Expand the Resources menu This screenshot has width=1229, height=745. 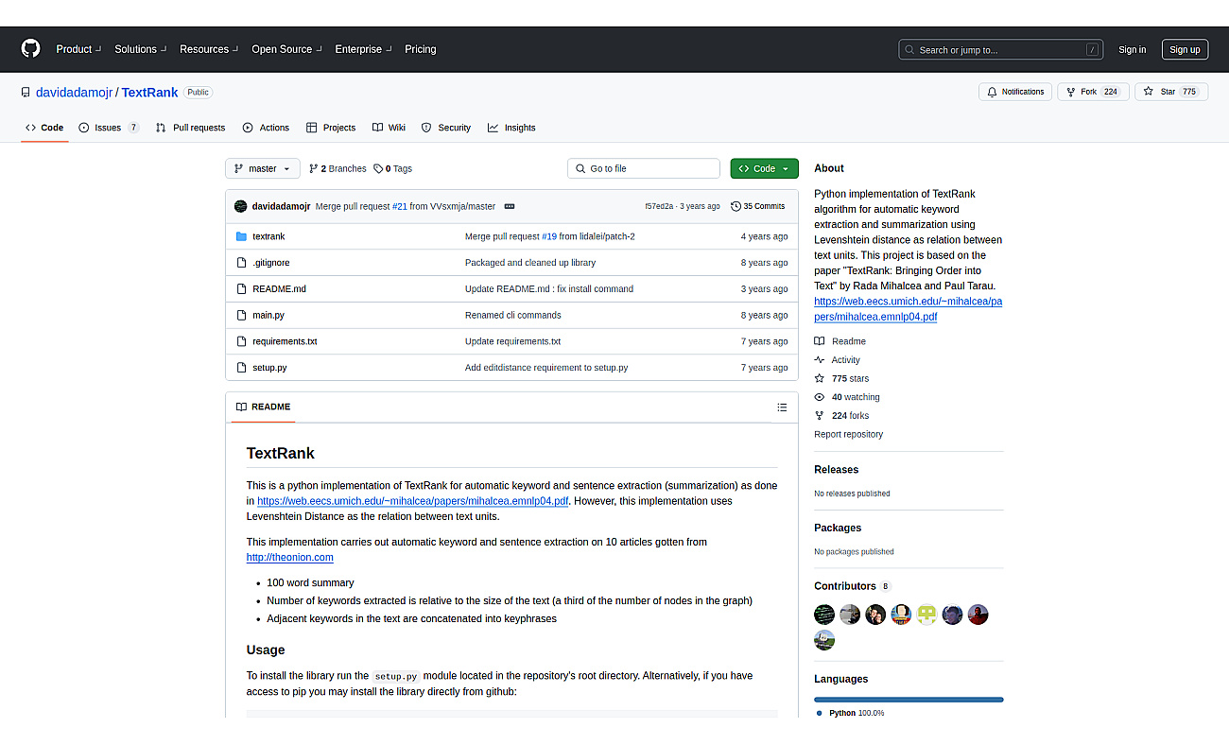[209, 49]
